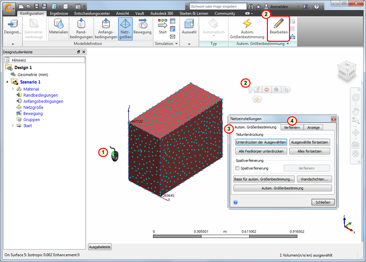Click the favorites star icon in title bar
Screen dimensions: 366x262
(x=259, y=6)
